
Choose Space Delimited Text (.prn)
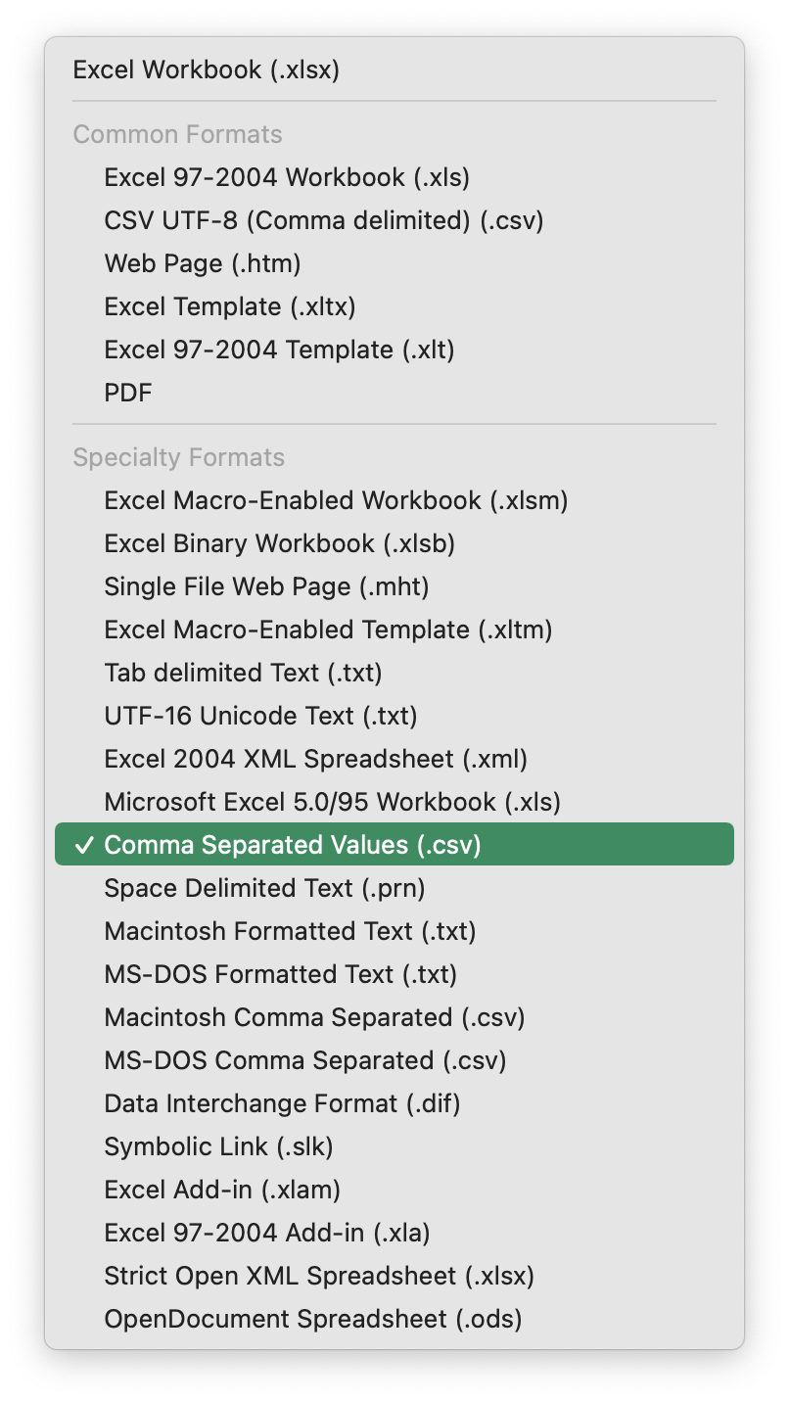[x=264, y=889]
